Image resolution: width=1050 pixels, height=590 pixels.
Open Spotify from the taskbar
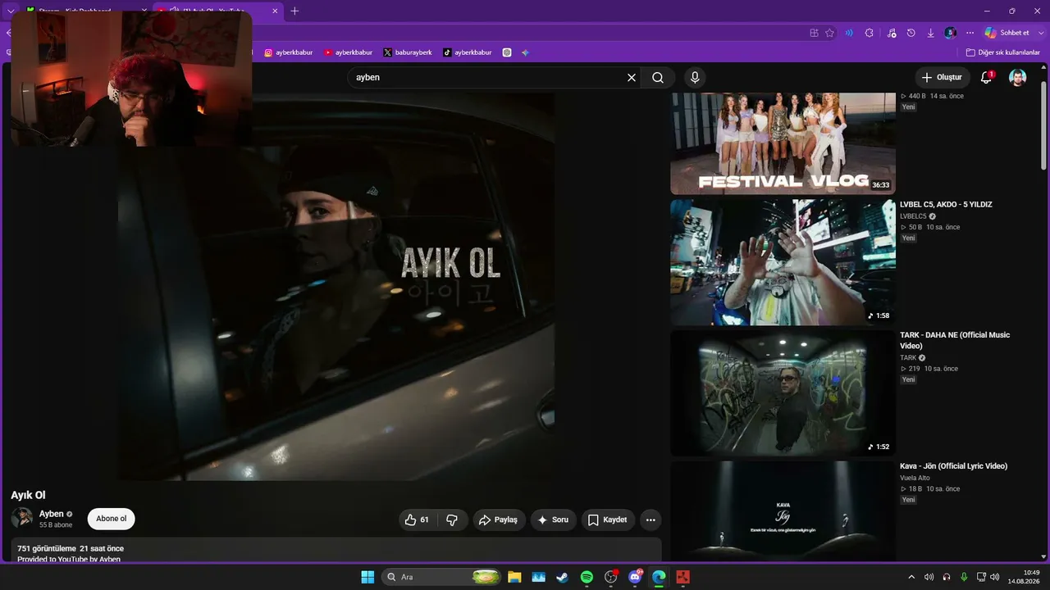pos(587,577)
